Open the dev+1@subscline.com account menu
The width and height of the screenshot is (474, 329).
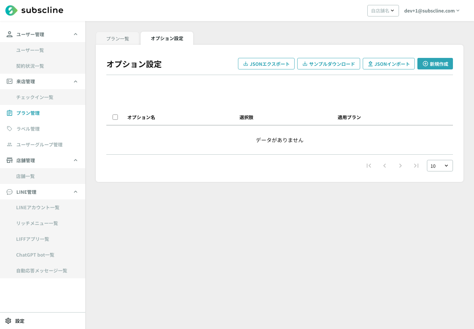click(432, 11)
